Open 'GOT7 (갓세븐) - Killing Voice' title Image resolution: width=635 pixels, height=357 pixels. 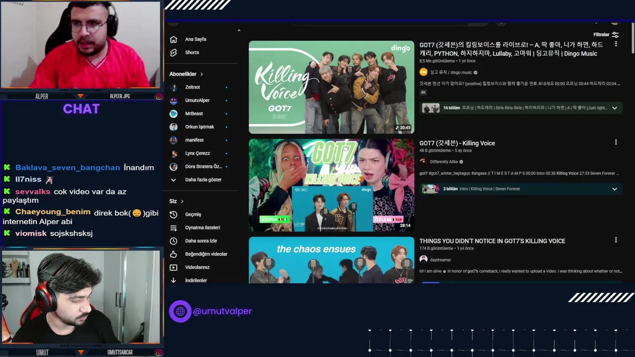[x=457, y=143]
